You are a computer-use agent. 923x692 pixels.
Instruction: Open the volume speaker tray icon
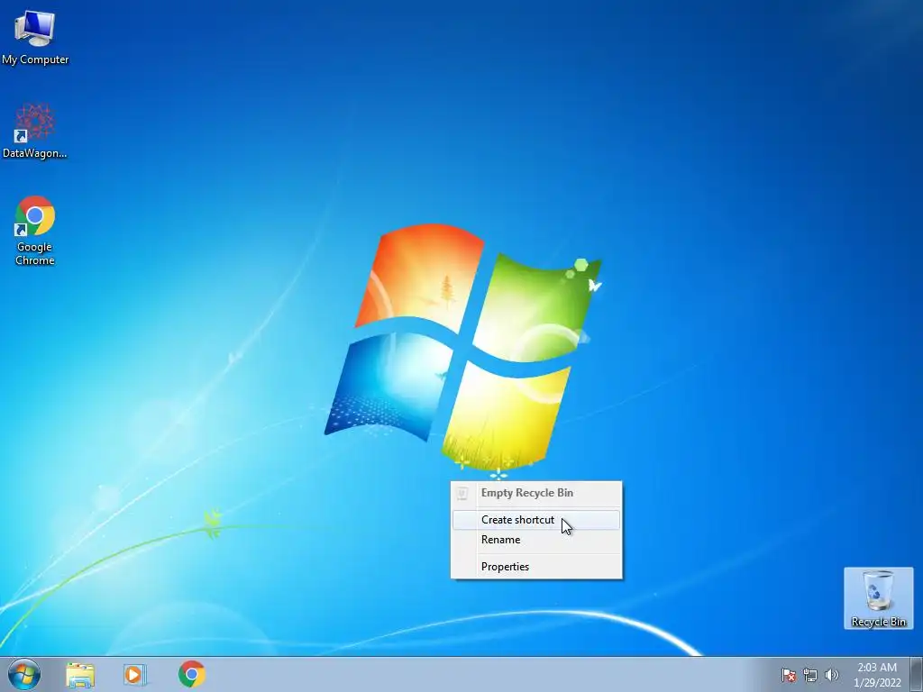[831, 675]
